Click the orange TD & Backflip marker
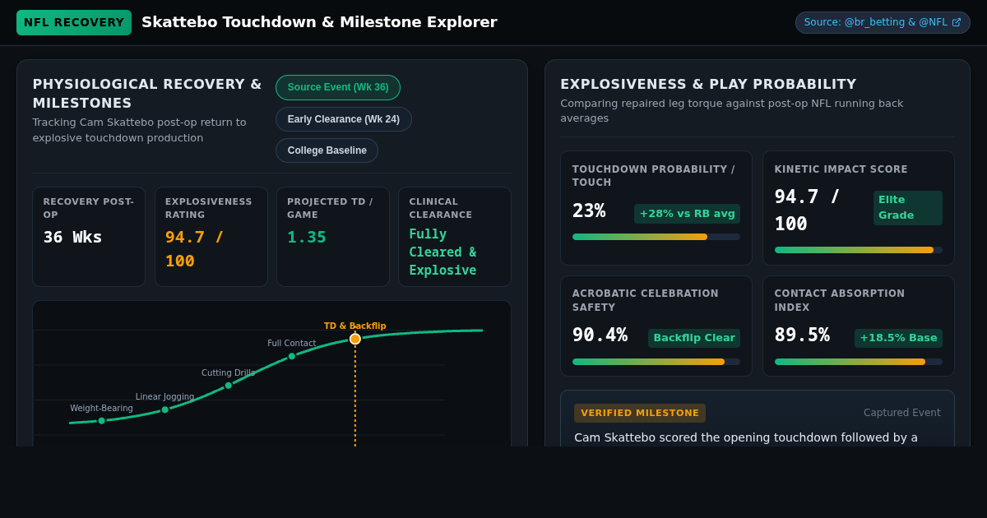Viewport: 987px width, 518px height. click(x=355, y=339)
